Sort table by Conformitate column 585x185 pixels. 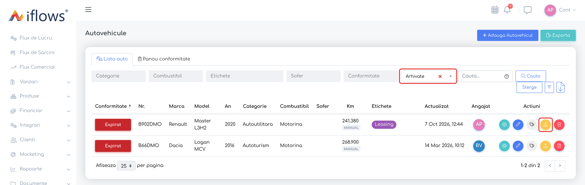113,106
